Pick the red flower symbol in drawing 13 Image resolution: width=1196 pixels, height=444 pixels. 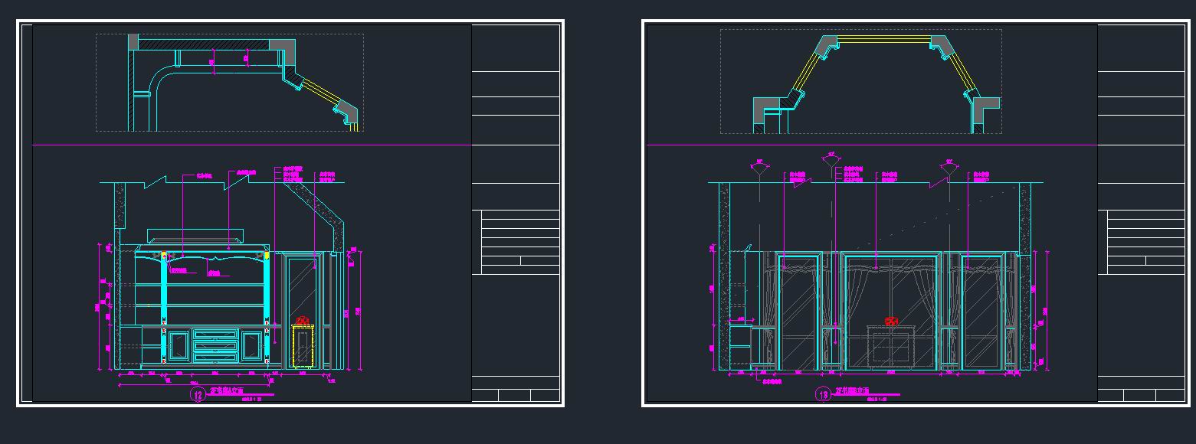(891, 321)
